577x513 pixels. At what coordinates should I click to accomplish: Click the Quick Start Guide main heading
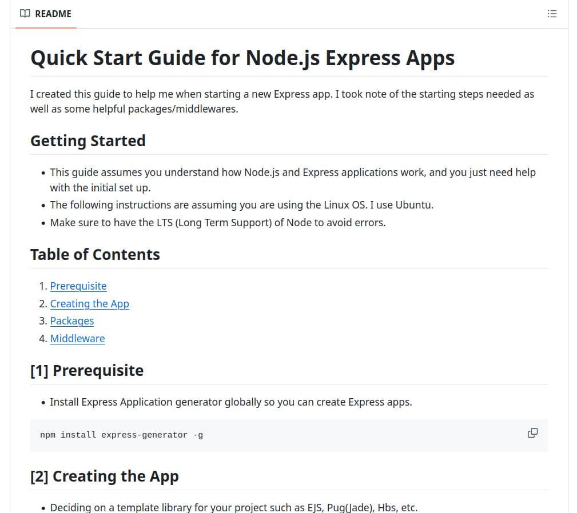pos(242,58)
